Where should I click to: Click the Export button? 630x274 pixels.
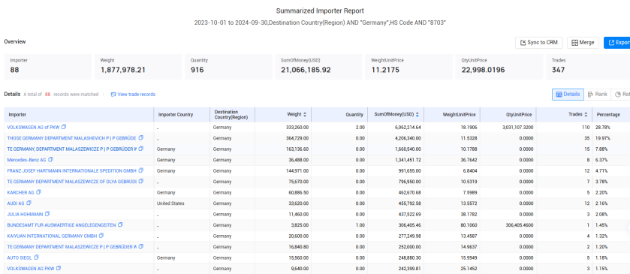pos(616,43)
